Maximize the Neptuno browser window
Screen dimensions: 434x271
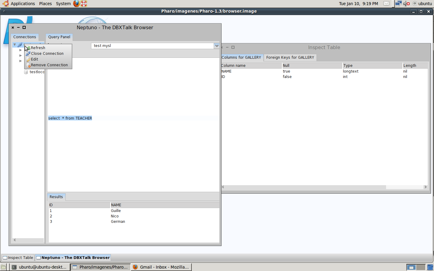(x=24, y=27)
